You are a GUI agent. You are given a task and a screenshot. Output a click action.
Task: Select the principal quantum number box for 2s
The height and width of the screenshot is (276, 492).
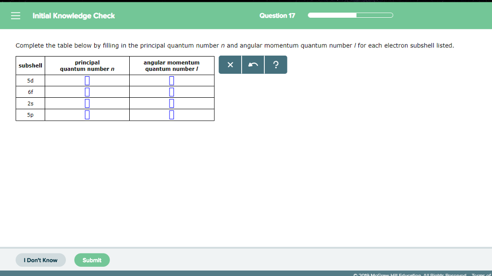pos(87,103)
